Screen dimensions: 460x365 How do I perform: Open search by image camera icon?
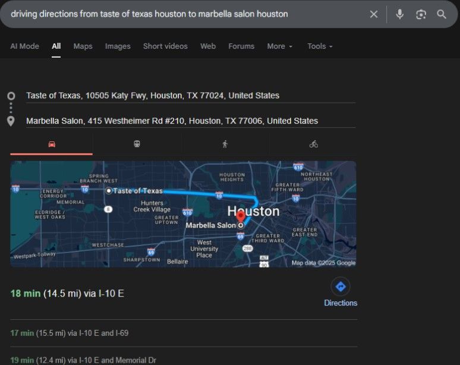pyautogui.click(x=421, y=14)
